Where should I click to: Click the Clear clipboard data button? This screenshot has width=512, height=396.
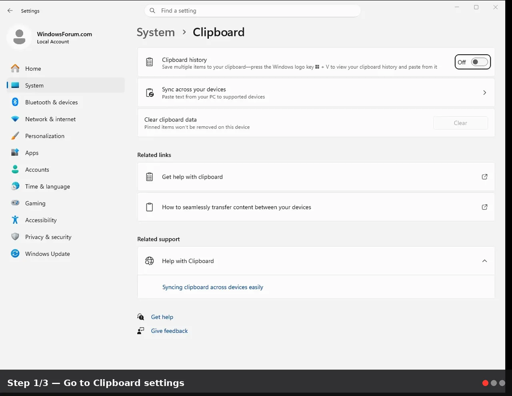click(x=460, y=123)
